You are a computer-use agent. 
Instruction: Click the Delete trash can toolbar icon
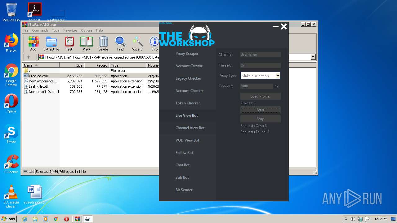pyautogui.click(x=103, y=43)
